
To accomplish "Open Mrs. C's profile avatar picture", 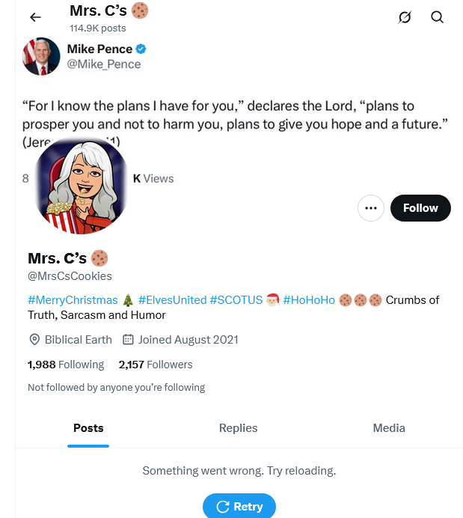I will tap(82, 183).
